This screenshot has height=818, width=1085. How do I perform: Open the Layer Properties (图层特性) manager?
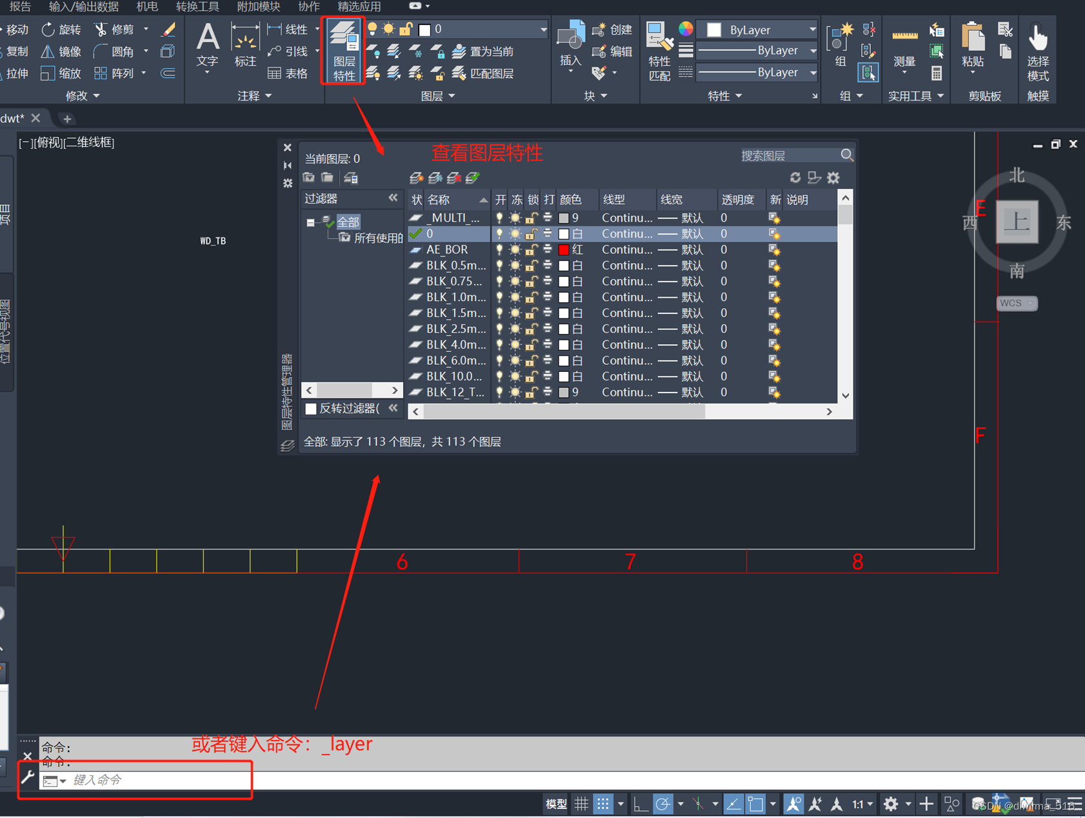[343, 50]
